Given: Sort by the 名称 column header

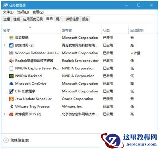Looking at the screenshot, I should (31, 31).
